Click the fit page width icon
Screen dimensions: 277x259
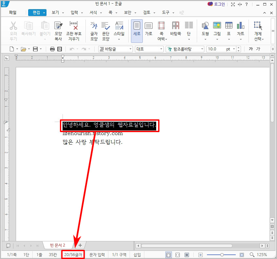[177, 255]
